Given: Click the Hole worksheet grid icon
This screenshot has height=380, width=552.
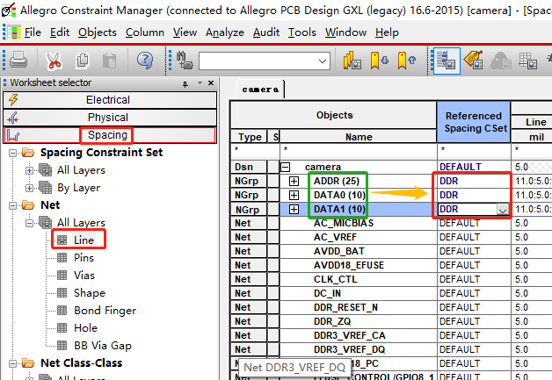Looking at the screenshot, I should 62,328.
